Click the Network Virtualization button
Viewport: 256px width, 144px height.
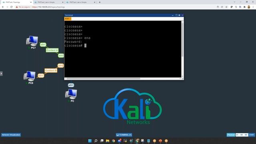[x=11, y=135]
